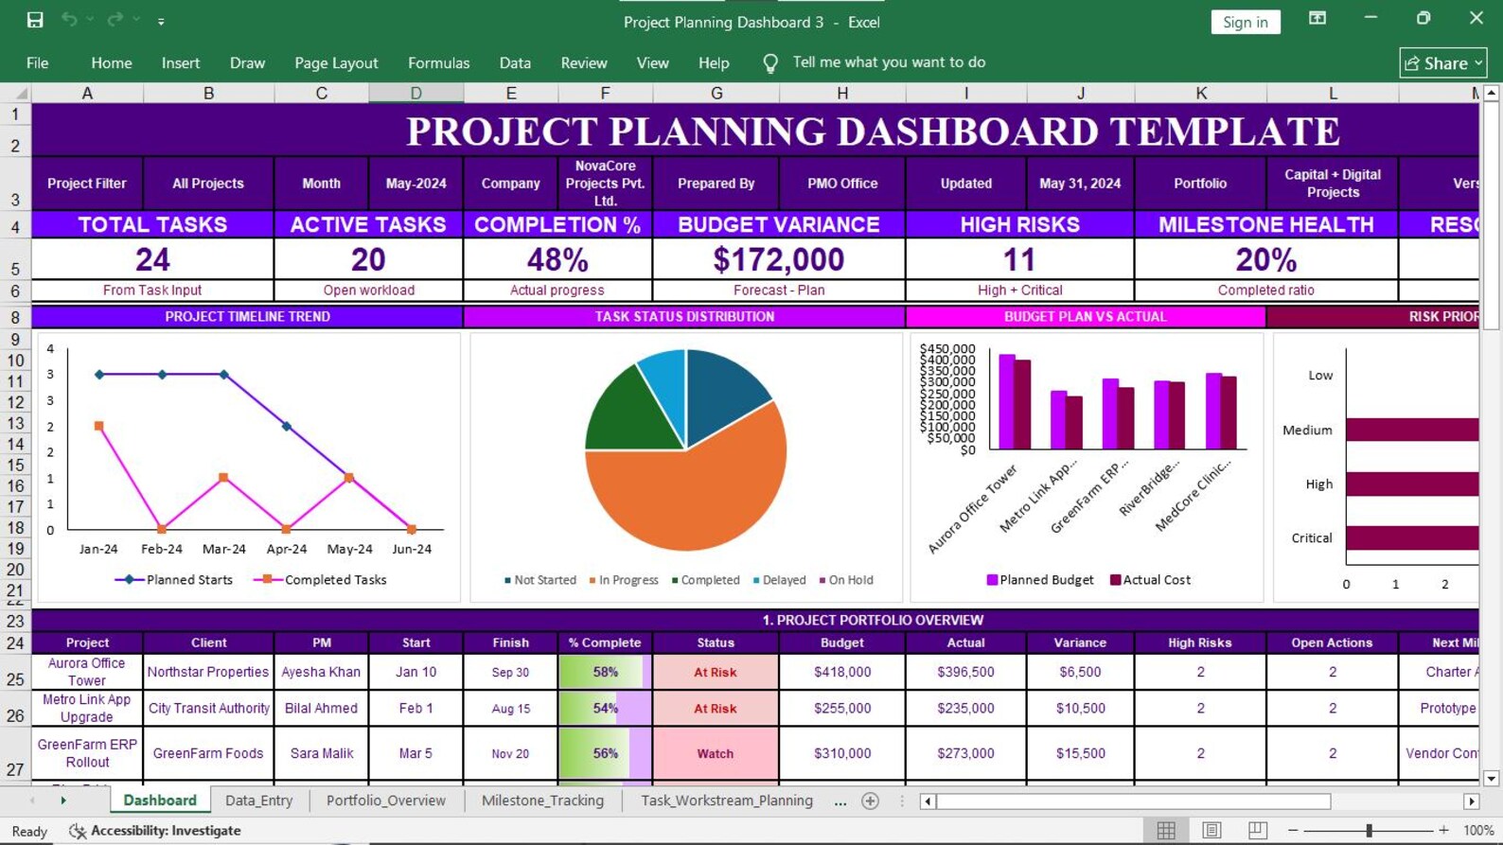Switch to the Milestone_Tracking sheet tab
The image size is (1503, 845).
(542, 801)
